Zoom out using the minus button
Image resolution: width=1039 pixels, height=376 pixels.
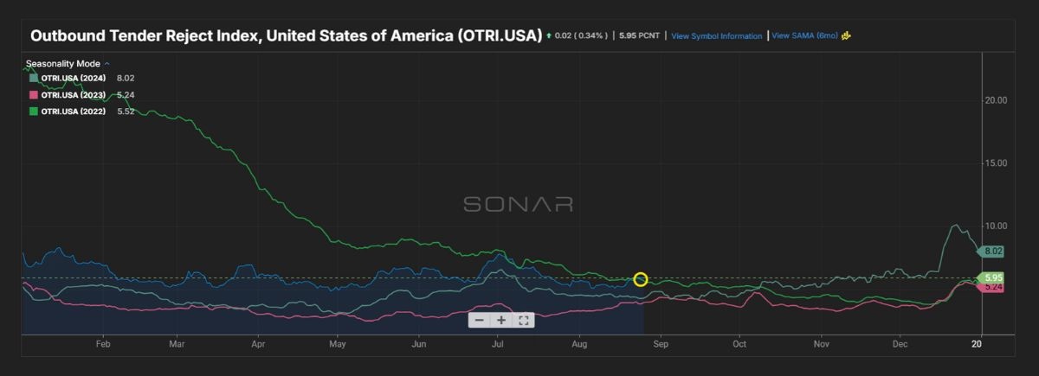tap(480, 320)
